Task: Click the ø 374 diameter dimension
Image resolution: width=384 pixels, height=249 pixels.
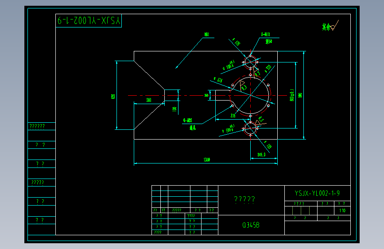Action: coord(218,80)
